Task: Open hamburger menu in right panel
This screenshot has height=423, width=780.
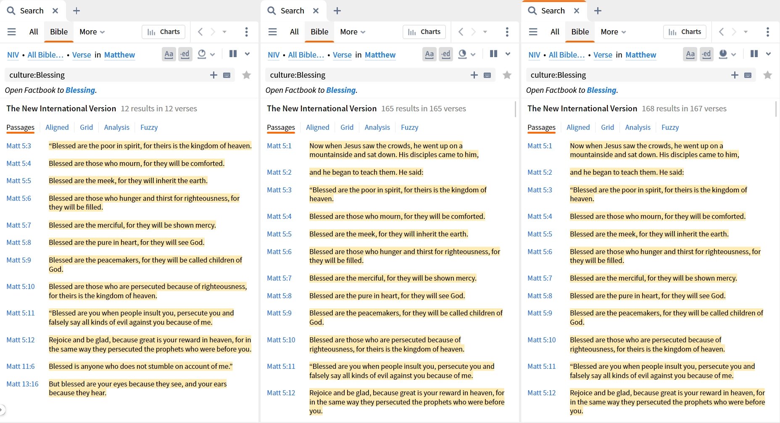Action: tap(533, 32)
